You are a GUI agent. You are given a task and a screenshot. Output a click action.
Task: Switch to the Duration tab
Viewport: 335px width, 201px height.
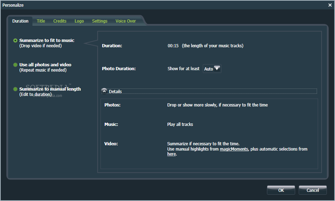20,21
